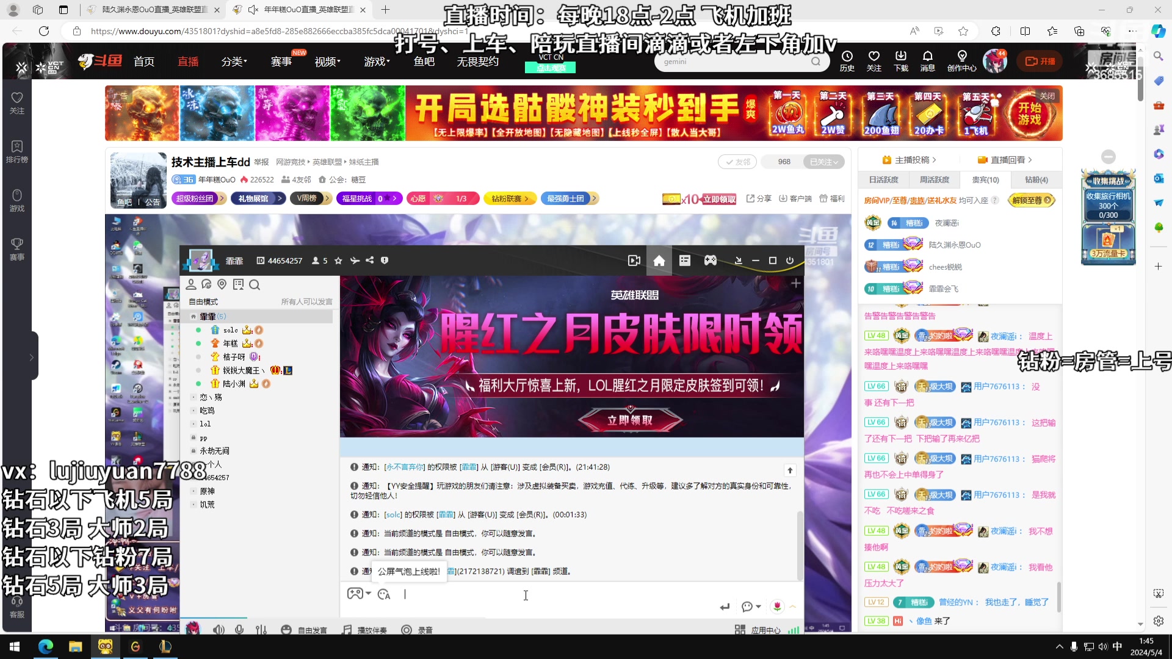The height and width of the screenshot is (659, 1172).
Task: Click the YY microphone icon
Action: (239, 630)
